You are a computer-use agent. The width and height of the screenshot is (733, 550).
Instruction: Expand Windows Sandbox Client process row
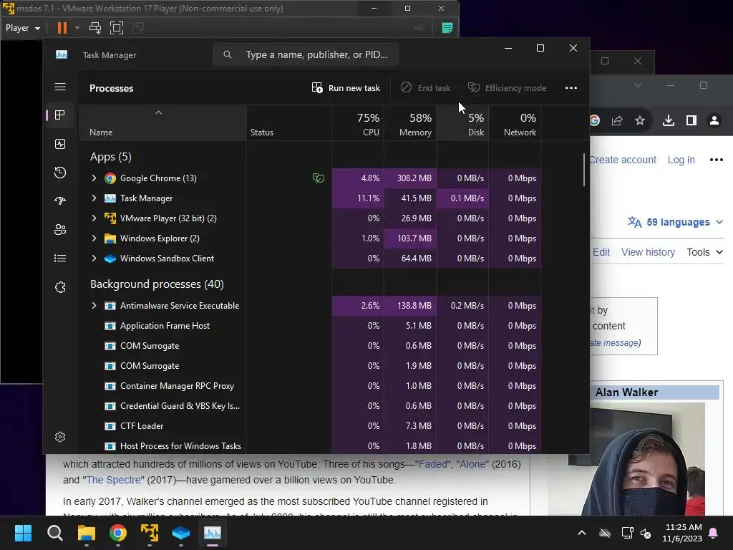94,259
